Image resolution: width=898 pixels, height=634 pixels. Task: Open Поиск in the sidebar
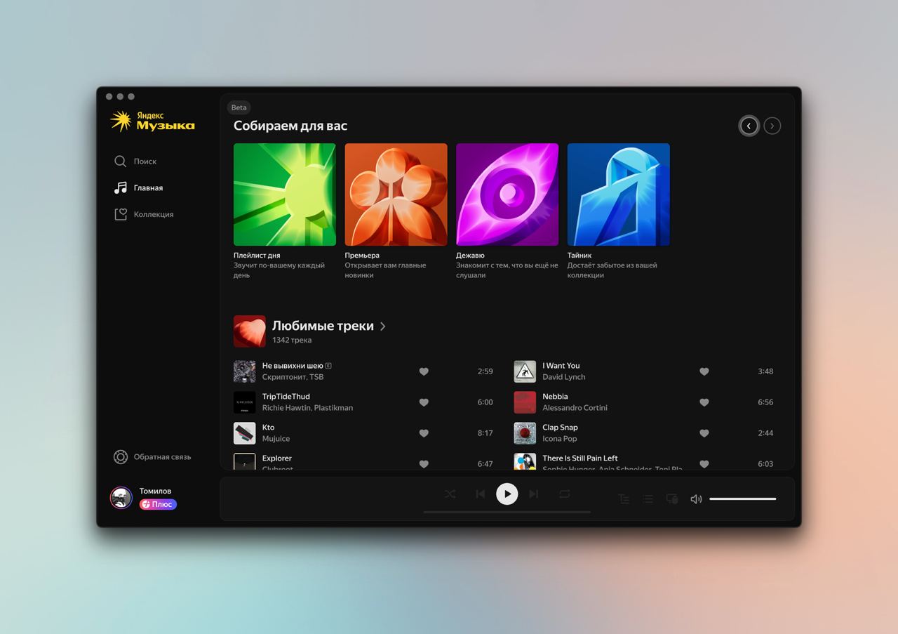pos(135,161)
